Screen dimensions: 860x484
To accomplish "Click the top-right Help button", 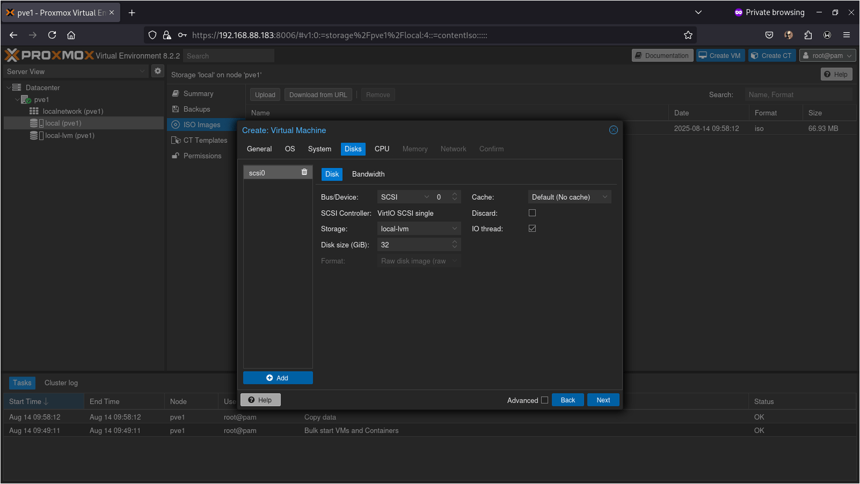I will (x=836, y=75).
